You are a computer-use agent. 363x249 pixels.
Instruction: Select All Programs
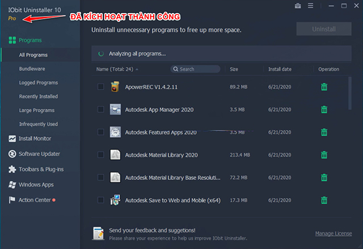click(x=33, y=55)
